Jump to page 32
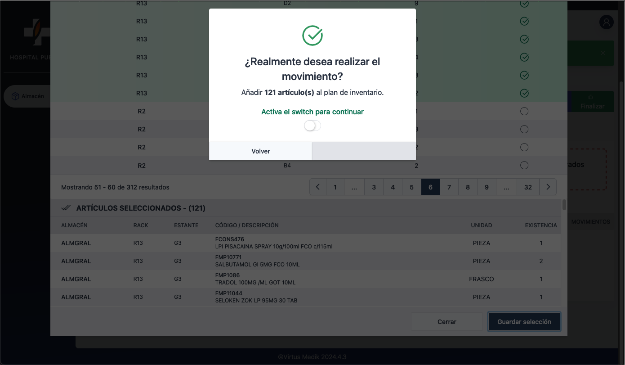This screenshot has width=625, height=365. point(528,187)
